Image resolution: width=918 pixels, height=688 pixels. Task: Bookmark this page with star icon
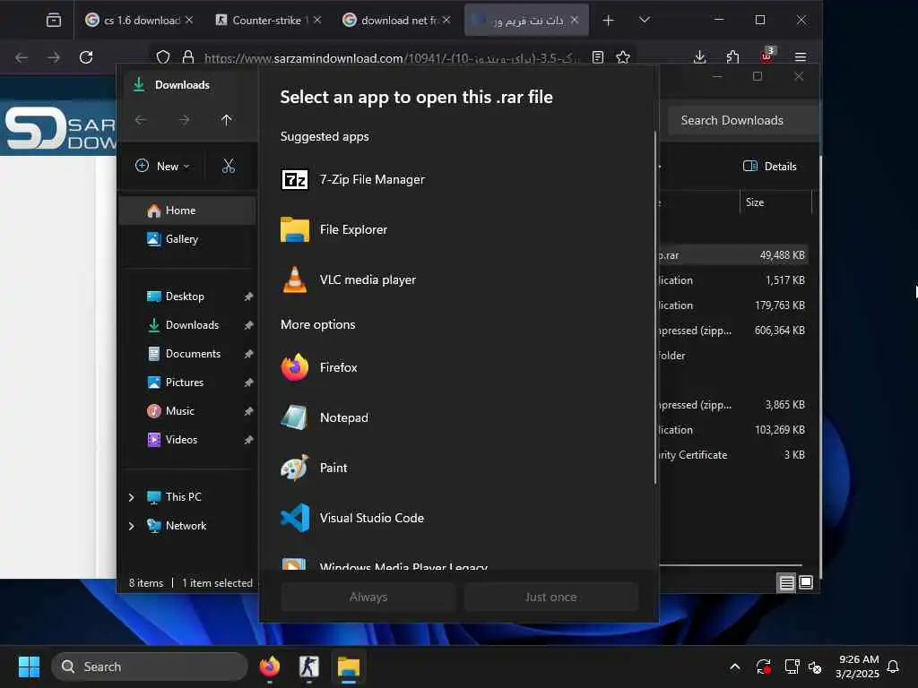click(623, 57)
